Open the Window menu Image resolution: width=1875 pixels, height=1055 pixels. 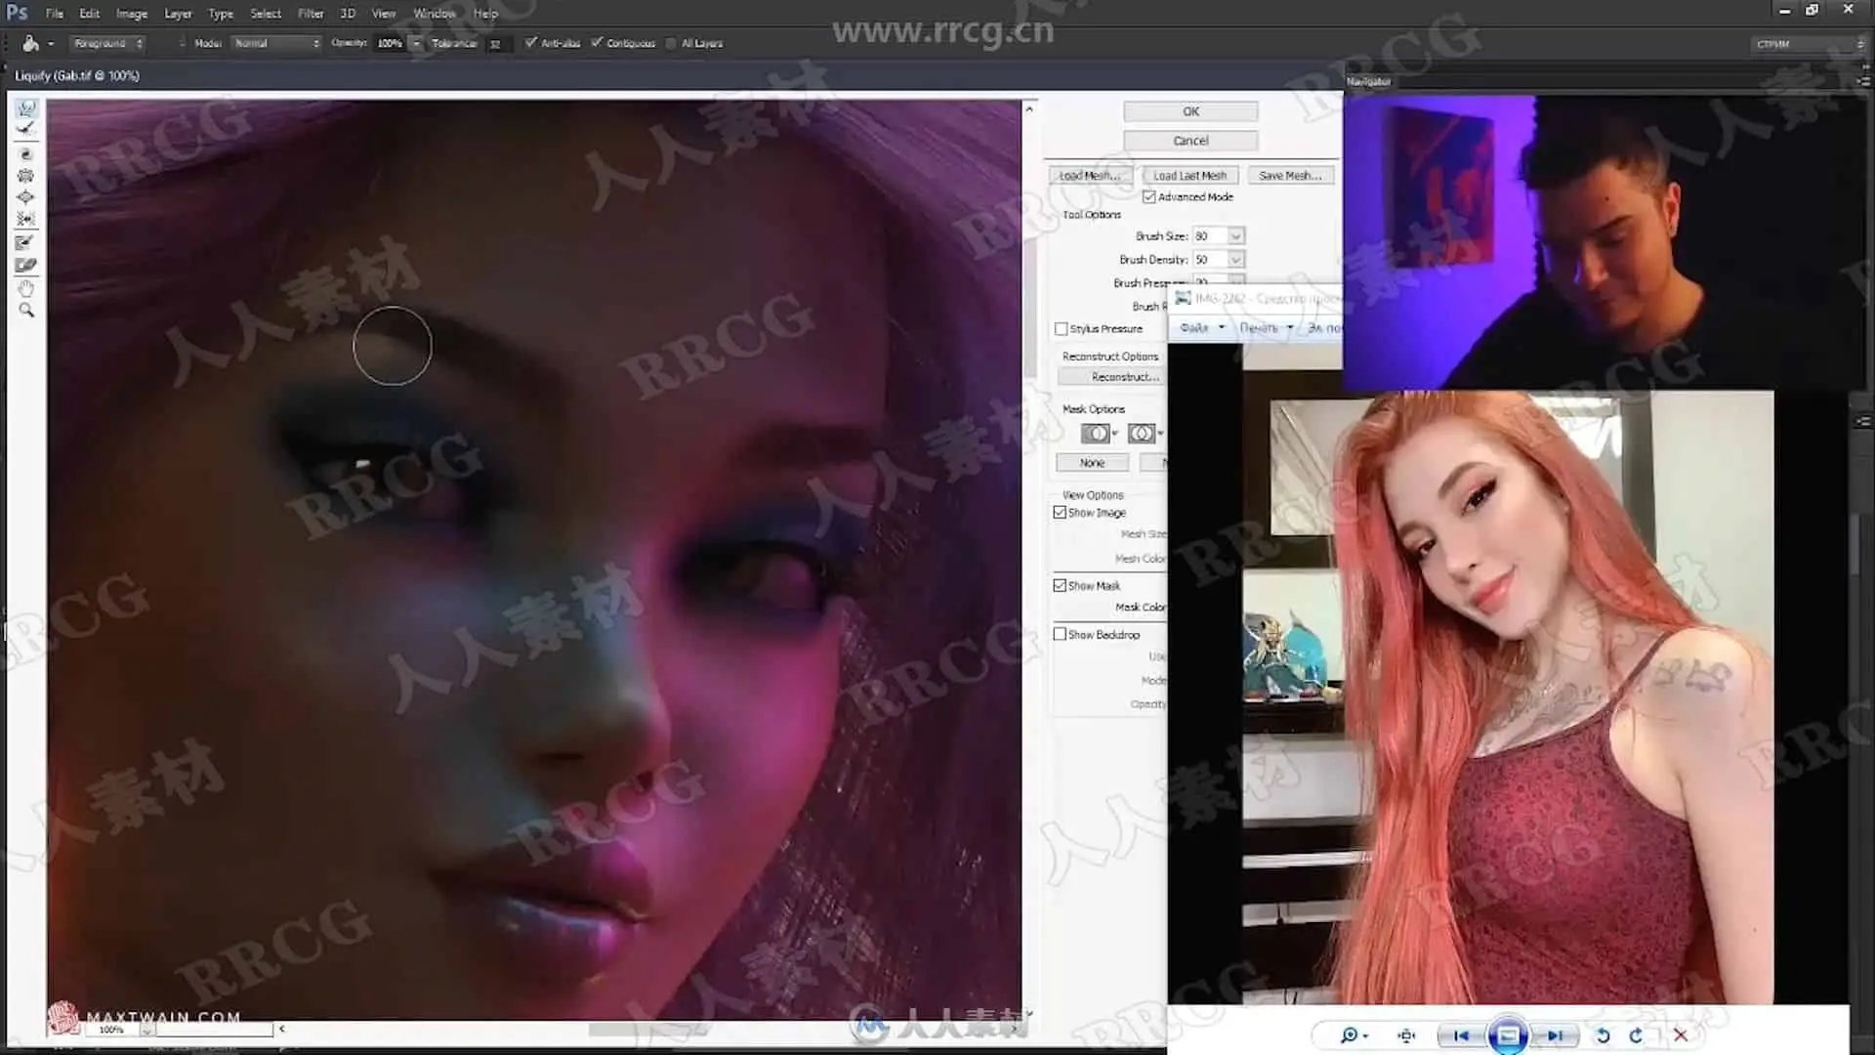pos(435,14)
